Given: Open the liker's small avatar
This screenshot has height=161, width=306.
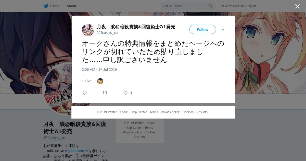Looking at the screenshot, I should coord(100,81).
